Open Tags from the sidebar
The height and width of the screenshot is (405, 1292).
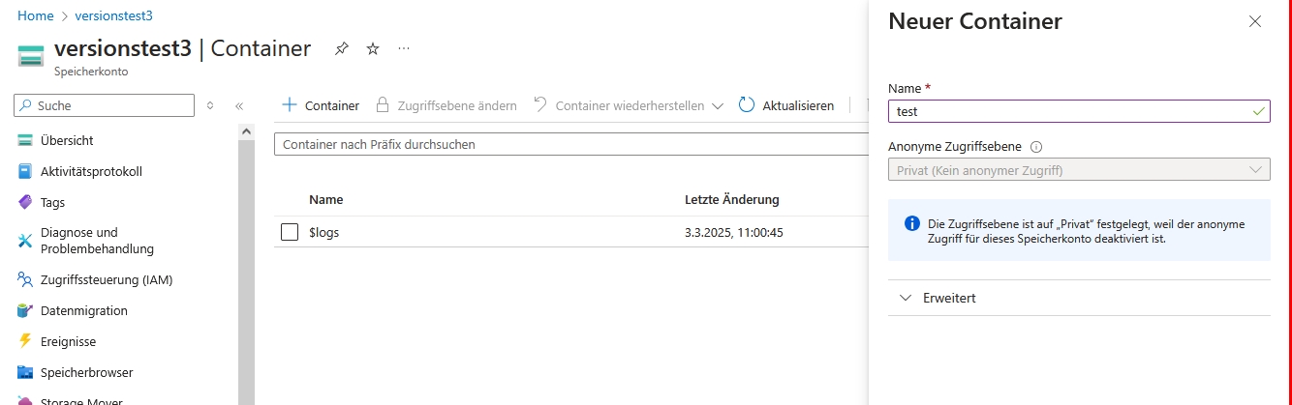click(x=53, y=202)
